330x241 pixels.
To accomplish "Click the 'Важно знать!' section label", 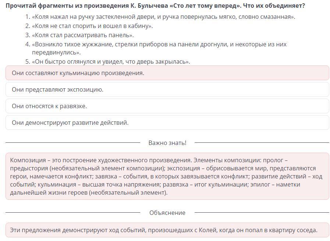I will [x=167, y=143].
